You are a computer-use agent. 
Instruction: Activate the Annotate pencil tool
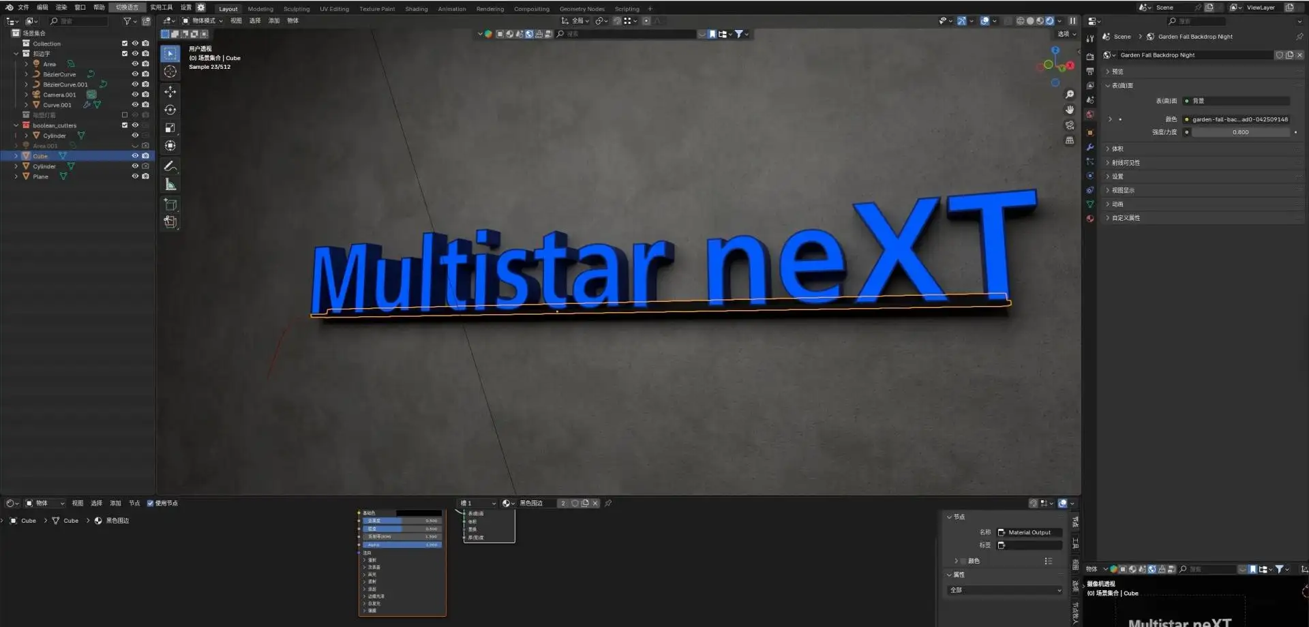tap(170, 166)
